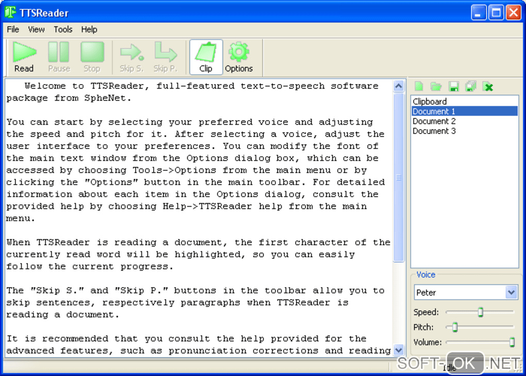Click the Stop toolbar button
This screenshot has width=526, height=376.
[x=92, y=57]
